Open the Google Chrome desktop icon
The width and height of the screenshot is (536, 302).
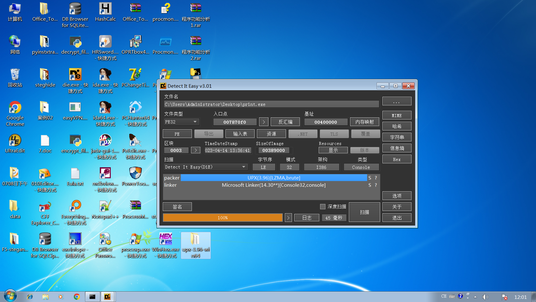pyautogui.click(x=15, y=114)
